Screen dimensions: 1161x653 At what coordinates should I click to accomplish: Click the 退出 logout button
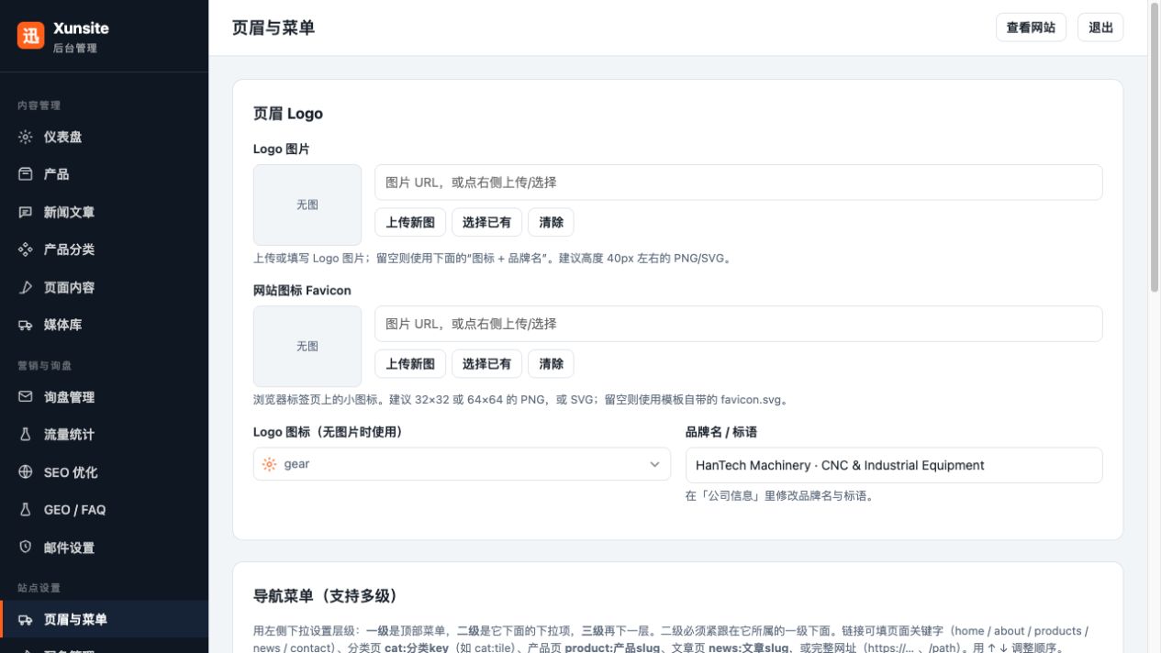1100,28
